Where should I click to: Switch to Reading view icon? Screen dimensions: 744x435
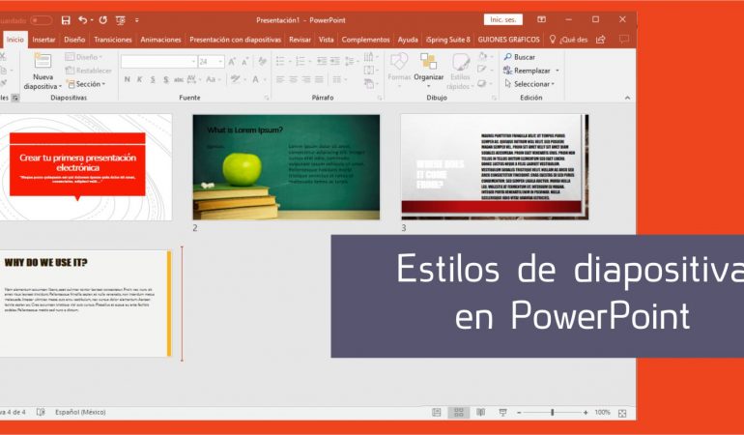[x=480, y=412]
